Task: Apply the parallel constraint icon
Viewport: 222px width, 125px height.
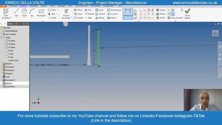Action: click(x=141, y=14)
